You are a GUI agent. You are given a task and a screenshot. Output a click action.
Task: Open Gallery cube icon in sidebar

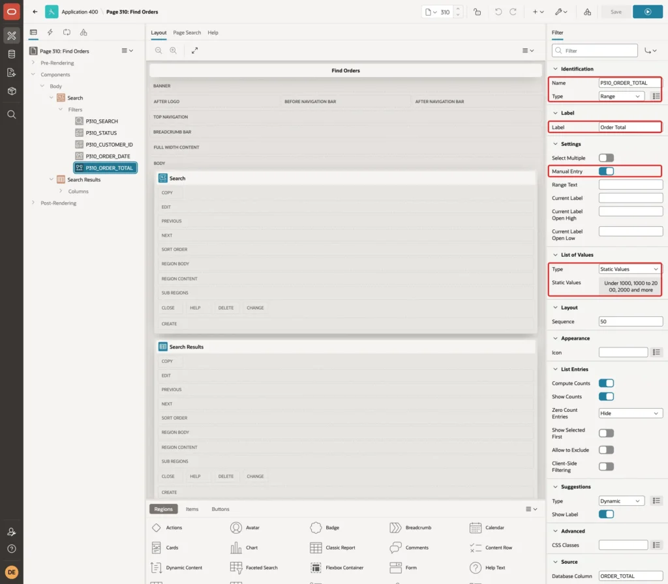pyautogui.click(x=12, y=91)
